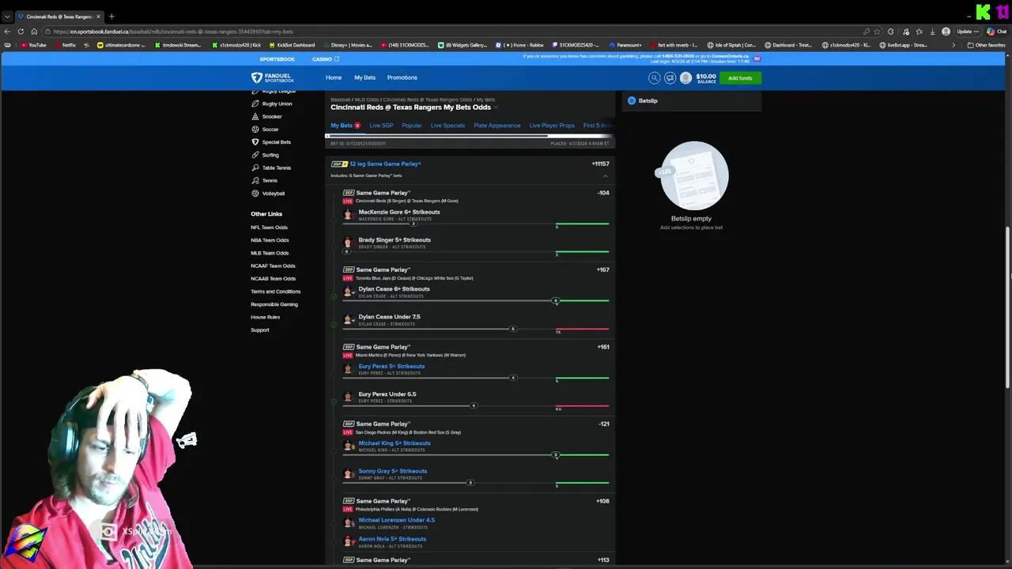
Task: Click the $10.00 balance display
Action: click(x=706, y=77)
